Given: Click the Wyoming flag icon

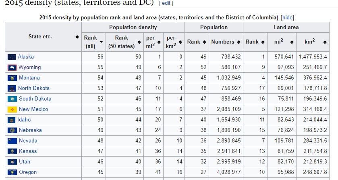Looking at the screenshot, I should 12,67.
